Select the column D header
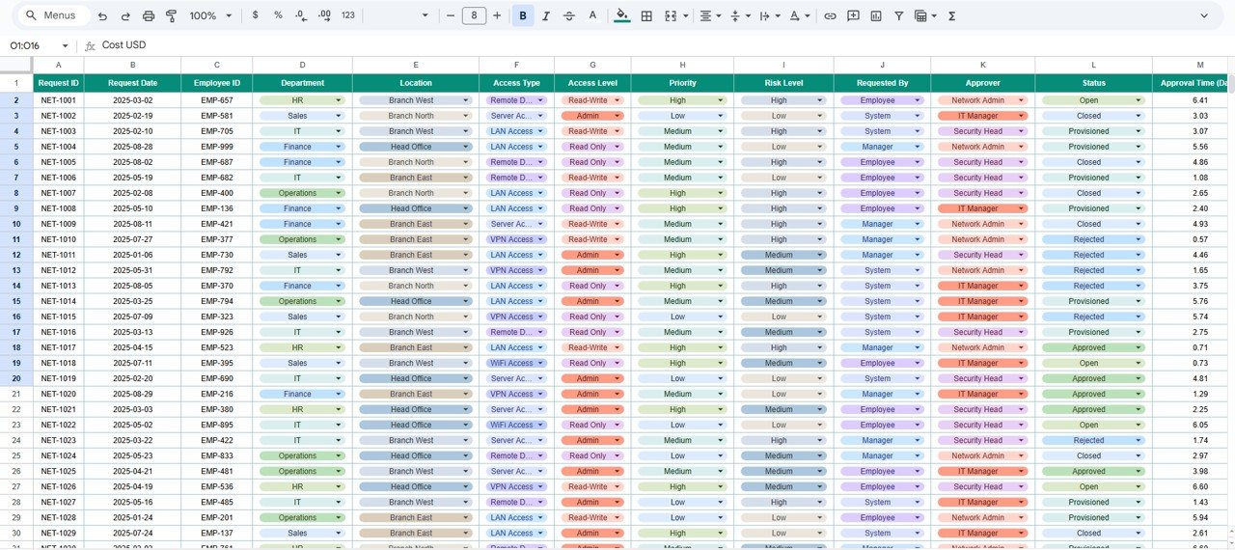 tap(302, 65)
